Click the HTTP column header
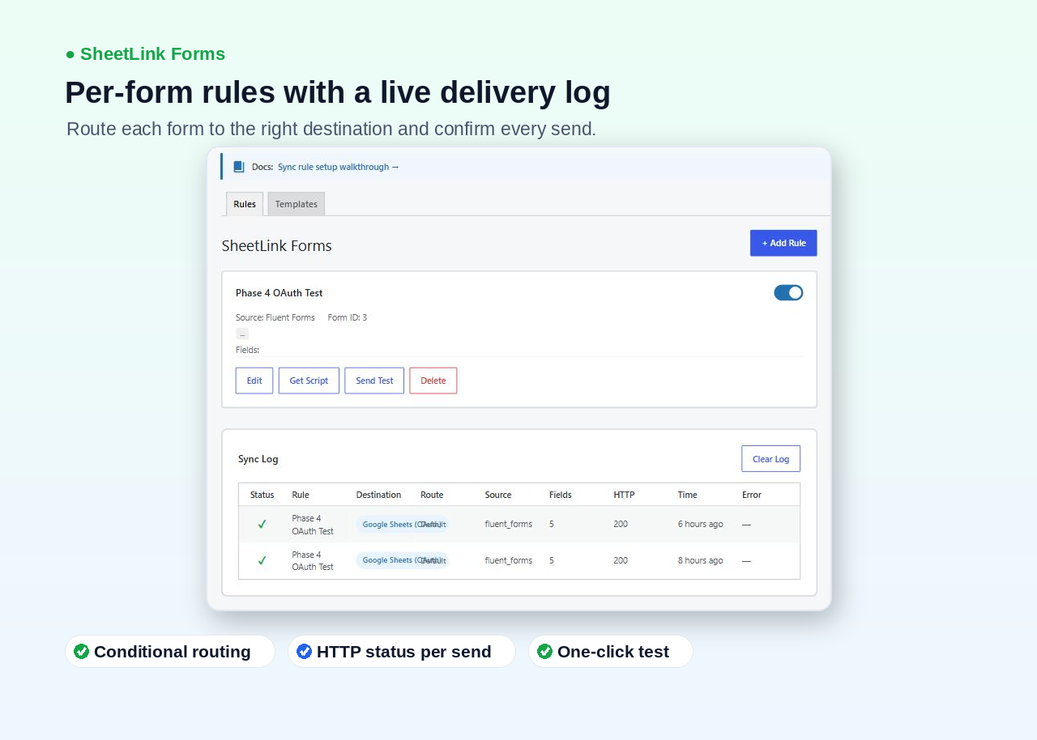Viewport: 1037px width, 740px height. click(624, 495)
